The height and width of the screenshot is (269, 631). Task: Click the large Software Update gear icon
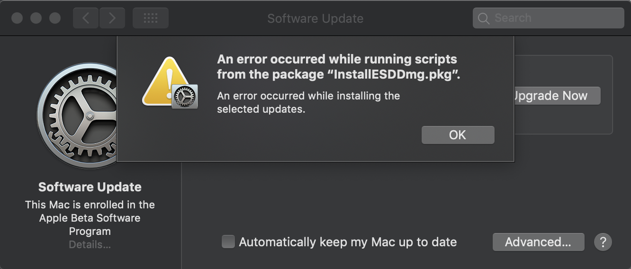[77, 115]
